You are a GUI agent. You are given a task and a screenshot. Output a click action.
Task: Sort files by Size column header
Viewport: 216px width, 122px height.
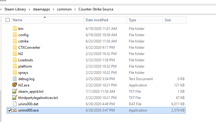167,20
